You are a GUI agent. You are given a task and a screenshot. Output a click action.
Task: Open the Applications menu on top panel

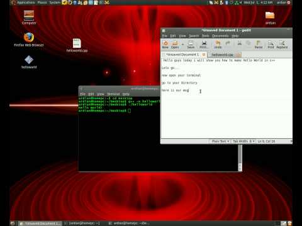coord(26,3)
